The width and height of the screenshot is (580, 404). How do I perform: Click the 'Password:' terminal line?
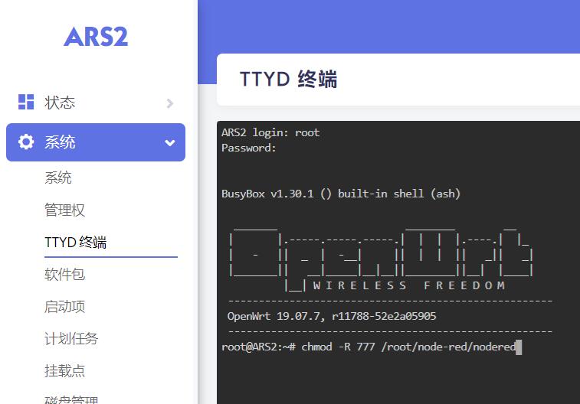248,148
